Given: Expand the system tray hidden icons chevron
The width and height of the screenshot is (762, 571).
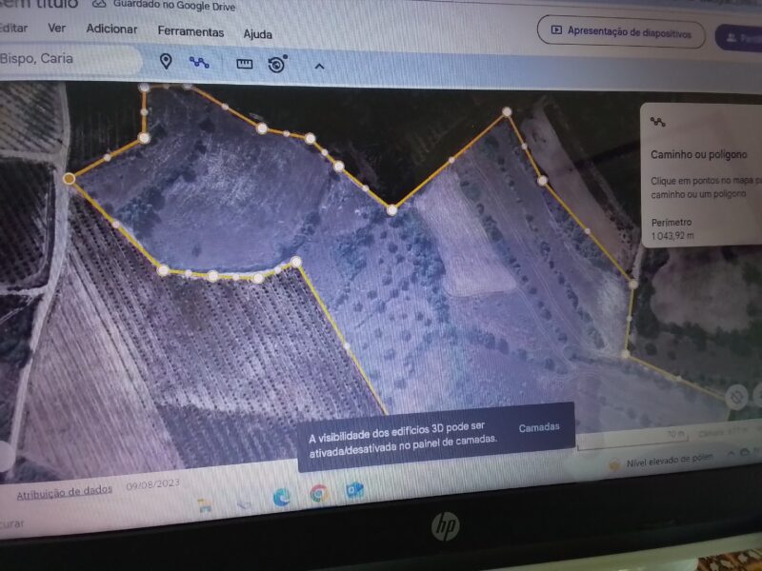Looking at the screenshot, I should [x=731, y=453].
